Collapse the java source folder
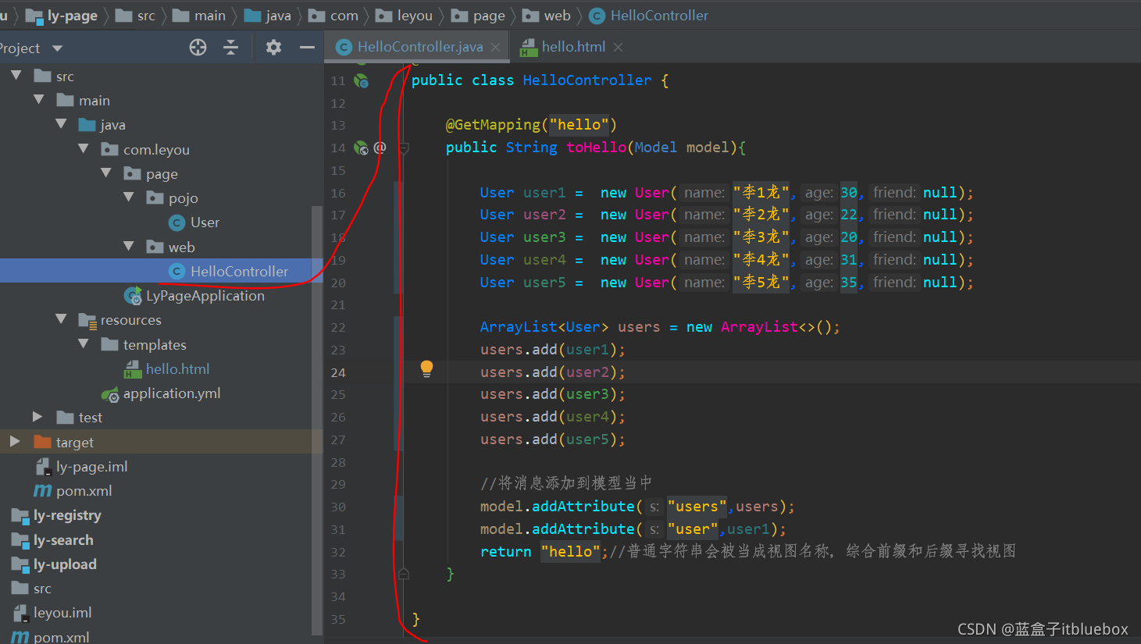Screen dimensions: 1141x644 point(61,124)
